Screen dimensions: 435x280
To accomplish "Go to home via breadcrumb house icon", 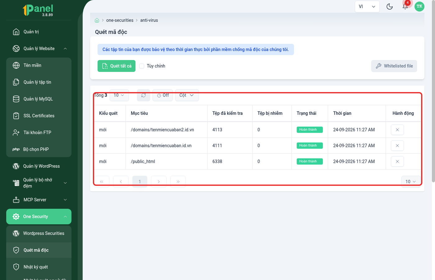I will pos(97,20).
